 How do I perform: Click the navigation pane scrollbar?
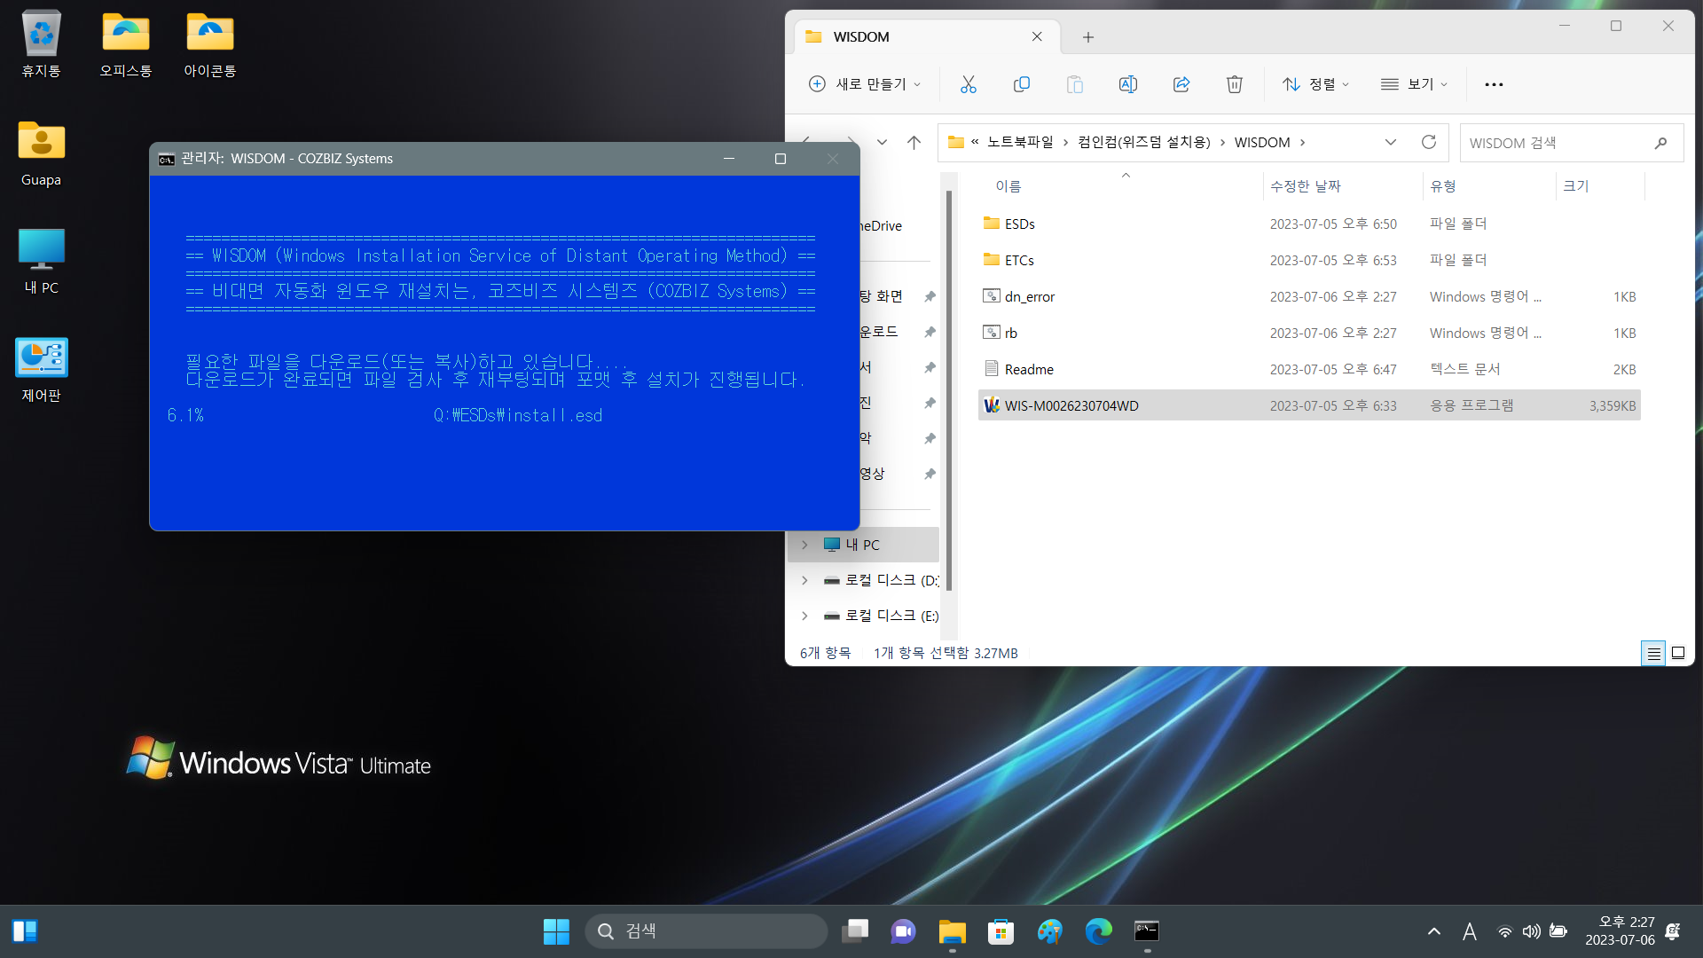coord(949,390)
